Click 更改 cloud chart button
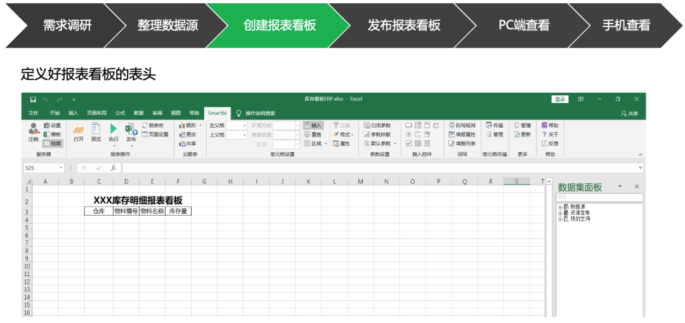This screenshot has width=685, height=323. pos(188,134)
